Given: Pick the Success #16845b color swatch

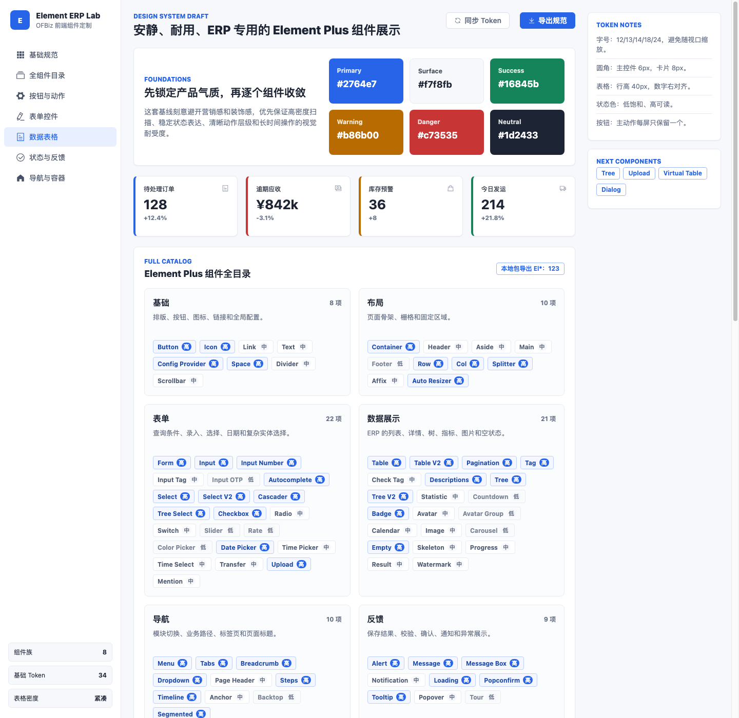Looking at the screenshot, I should tap(527, 81).
